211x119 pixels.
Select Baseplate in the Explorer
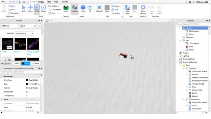[190, 37]
